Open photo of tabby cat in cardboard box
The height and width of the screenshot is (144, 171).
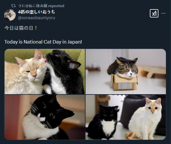click(126, 72)
